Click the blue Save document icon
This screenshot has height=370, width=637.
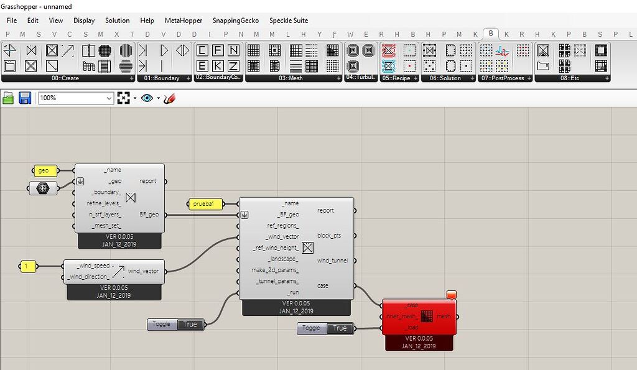(25, 98)
